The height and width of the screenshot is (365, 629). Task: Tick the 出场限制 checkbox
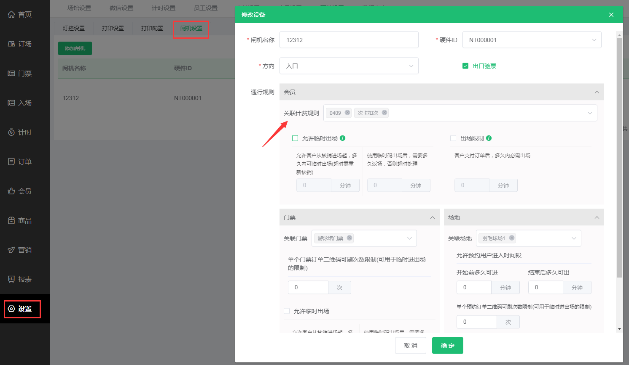[x=453, y=138]
